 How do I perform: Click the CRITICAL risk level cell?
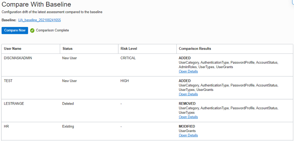tap(128, 58)
